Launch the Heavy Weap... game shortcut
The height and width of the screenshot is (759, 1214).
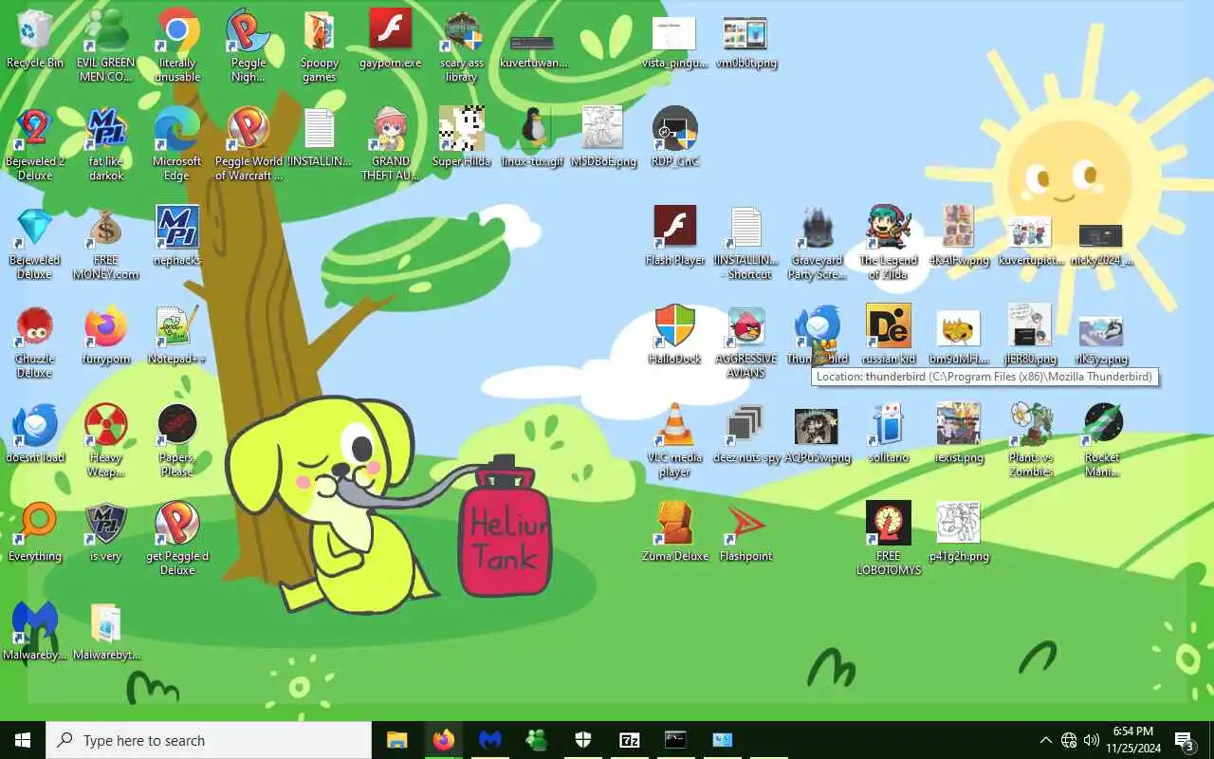pos(106,441)
